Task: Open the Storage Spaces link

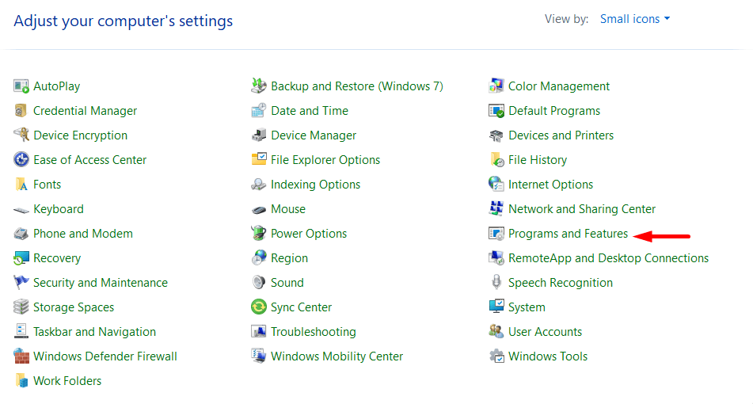Action: [74, 307]
